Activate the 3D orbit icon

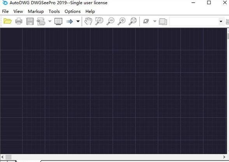point(146,21)
